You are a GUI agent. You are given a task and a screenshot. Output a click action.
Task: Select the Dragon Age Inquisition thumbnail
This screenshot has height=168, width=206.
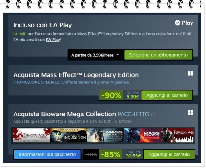69,136
